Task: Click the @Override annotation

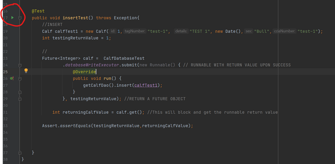Action: click(x=85, y=72)
